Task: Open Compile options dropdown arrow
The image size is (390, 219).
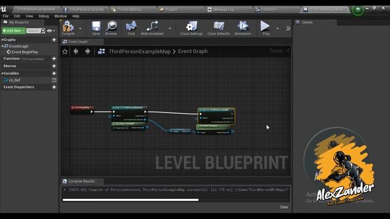Action: point(80,29)
